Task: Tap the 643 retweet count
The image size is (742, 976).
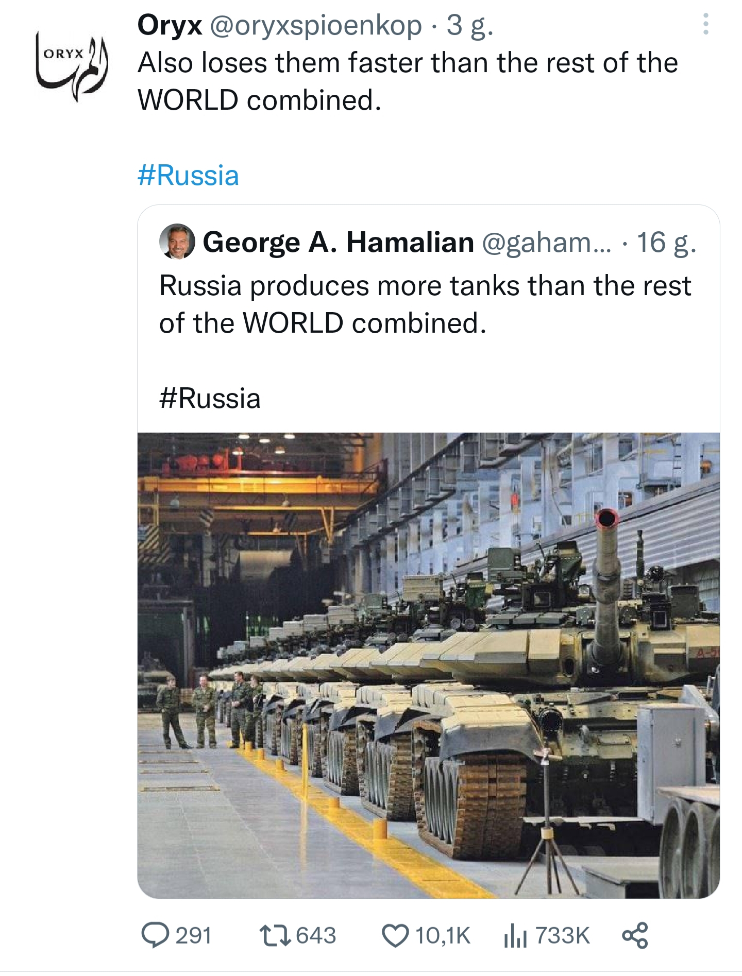Action: (x=316, y=935)
